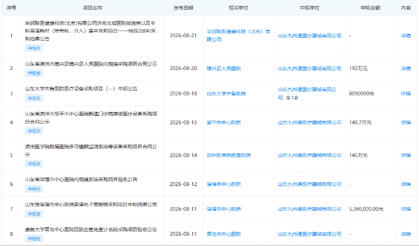This screenshot has height=246, width=419.
Task: Select amount cell 145万元
Action: pyautogui.click(x=358, y=156)
